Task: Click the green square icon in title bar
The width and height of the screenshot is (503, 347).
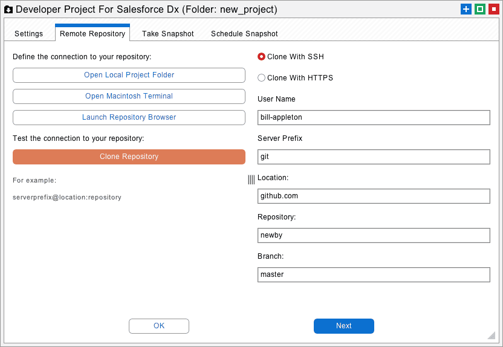Action: coord(479,9)
